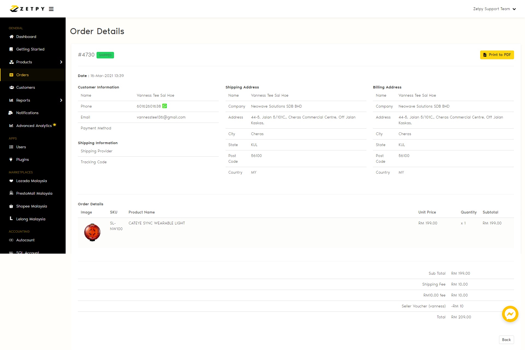The height and width of the screenshot is (350, 525).
Task: Click the Notifications sidebar icon
Action: [x=11, y=113]
